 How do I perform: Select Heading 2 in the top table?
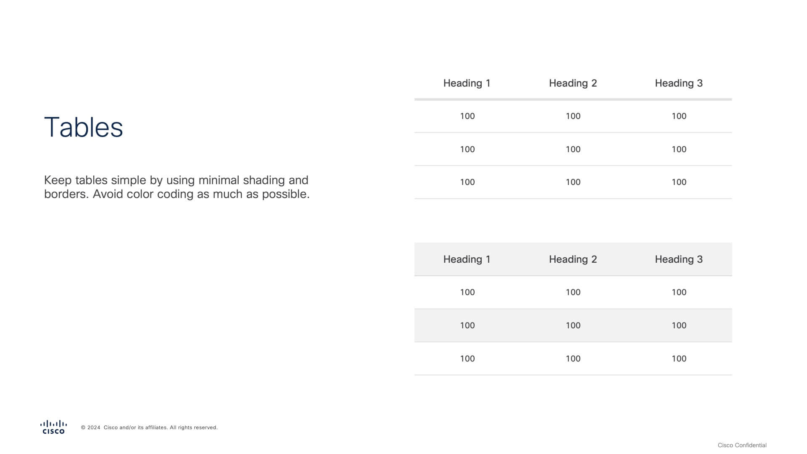click(573, 83)
